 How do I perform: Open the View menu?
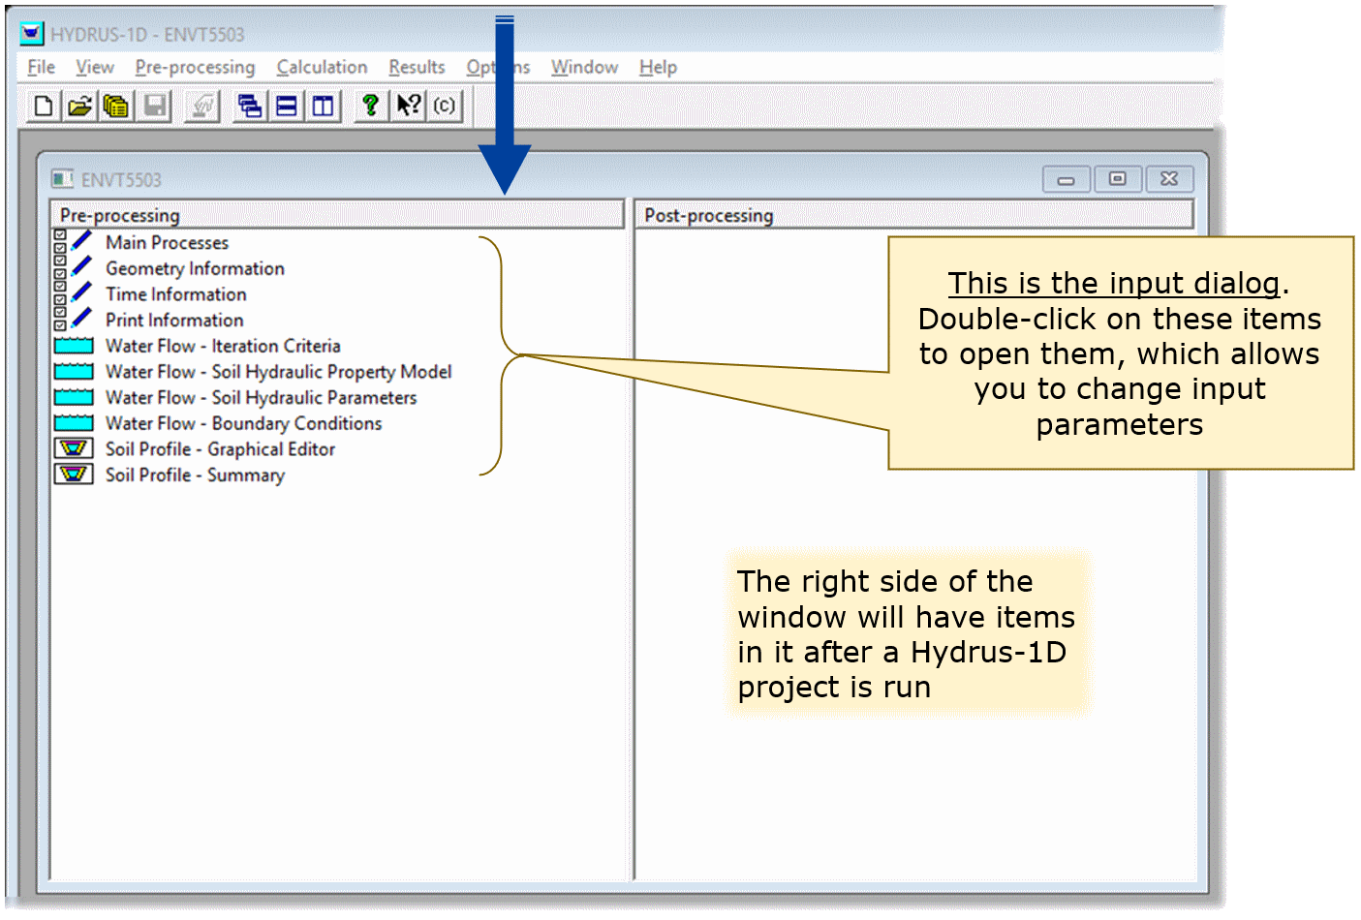tap(95, 67)
